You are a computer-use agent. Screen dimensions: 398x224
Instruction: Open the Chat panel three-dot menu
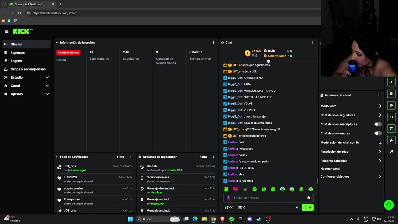(312, 43)
